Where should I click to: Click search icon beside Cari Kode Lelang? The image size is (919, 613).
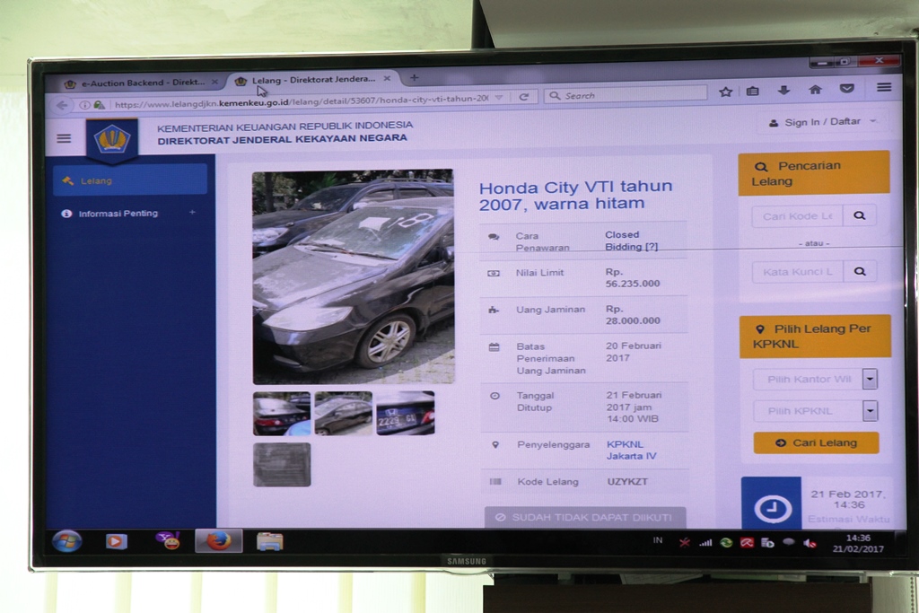[860, 216]
